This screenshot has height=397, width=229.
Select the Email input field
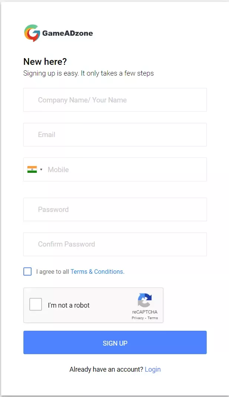pos(115,134)
